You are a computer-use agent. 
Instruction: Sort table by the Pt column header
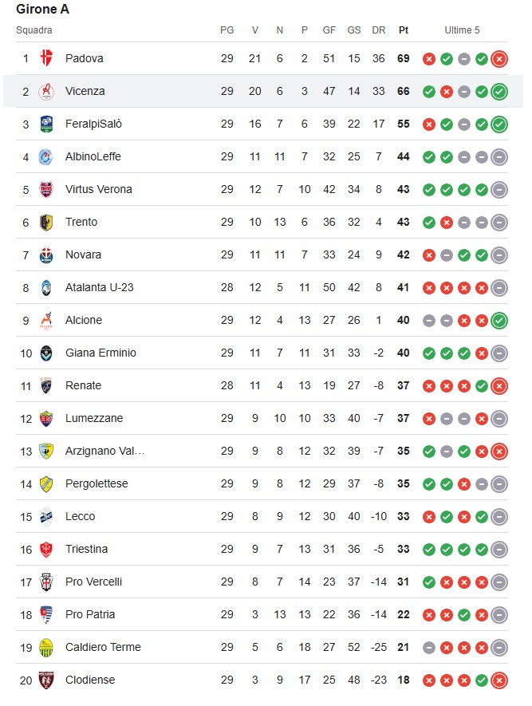[404, 30]
